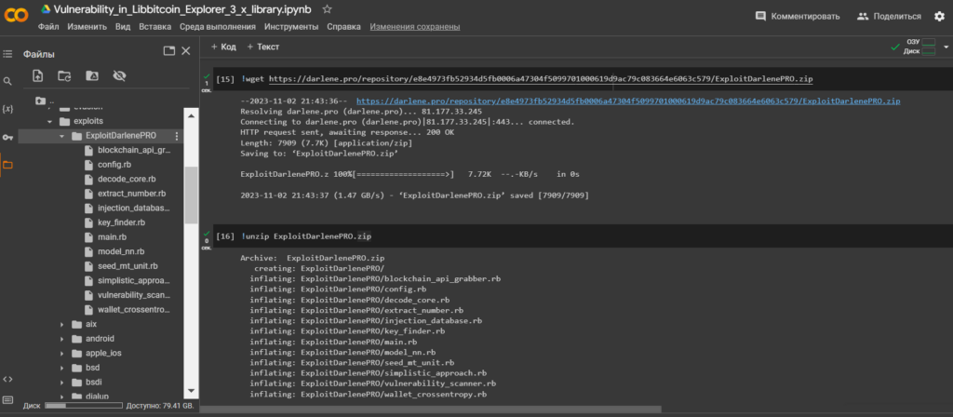Open ExploitDarlenePRO folder options menu
This screenshot has height=417, width=953.
point(177,136)
